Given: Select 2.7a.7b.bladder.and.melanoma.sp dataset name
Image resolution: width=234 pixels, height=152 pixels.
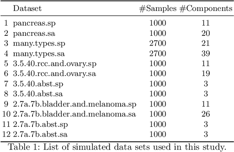Looking at the screenshot, I should [x=74, y=104].
